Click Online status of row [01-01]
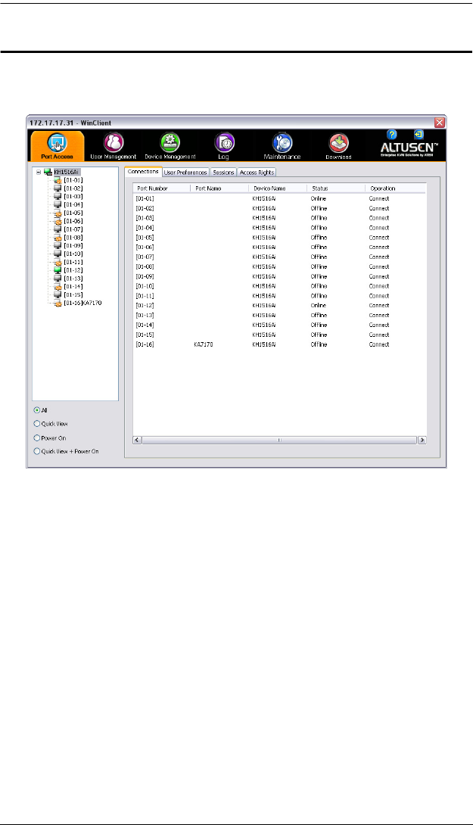 pos(319,199)
